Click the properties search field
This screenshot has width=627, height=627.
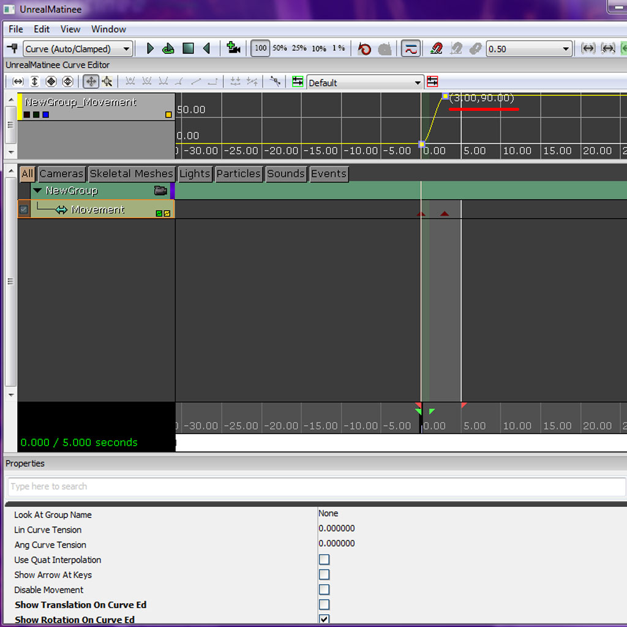pyautogui.click(x=317, y=487)
